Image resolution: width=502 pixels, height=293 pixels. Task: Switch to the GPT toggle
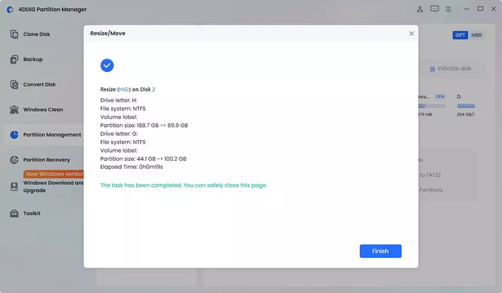click(460, 35)
